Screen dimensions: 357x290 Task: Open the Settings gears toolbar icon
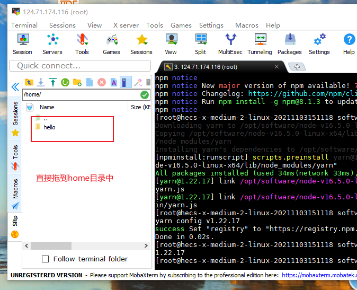(319, 44)
